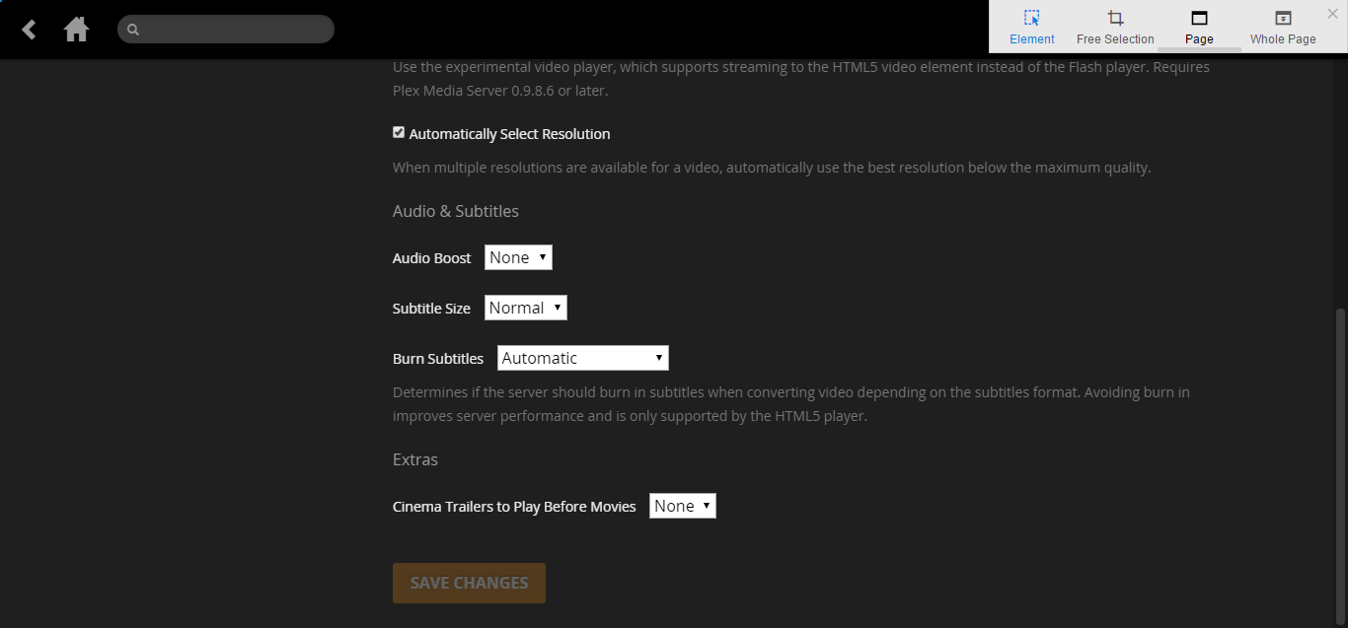Expand the Subtitle Size dropdown

[525, 308]
